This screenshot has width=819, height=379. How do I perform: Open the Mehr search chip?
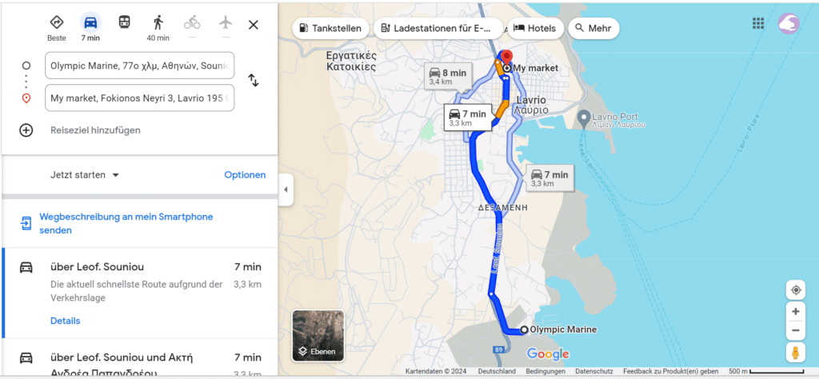point(593,28)
